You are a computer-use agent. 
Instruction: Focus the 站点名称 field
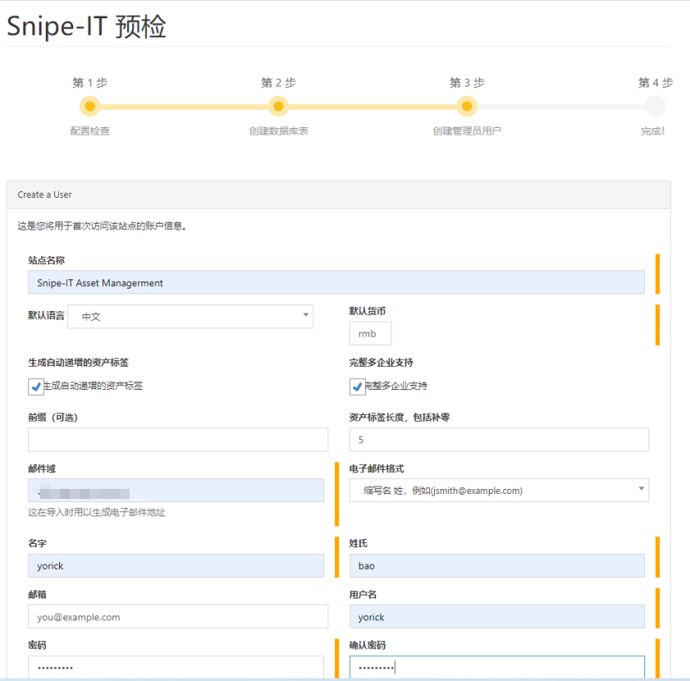(x=336, y=282)
